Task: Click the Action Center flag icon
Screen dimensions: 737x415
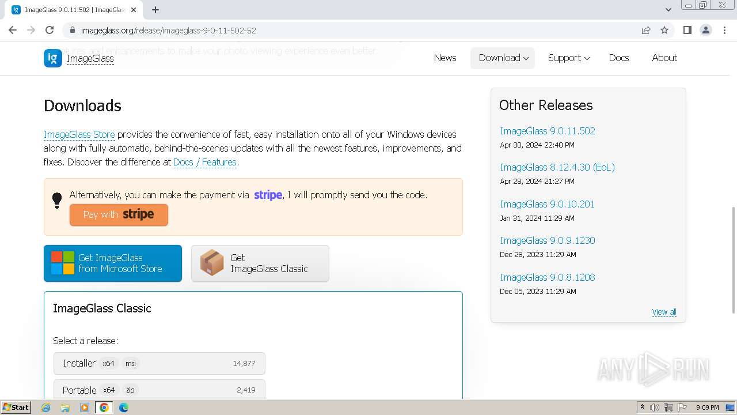Action: 682,408
